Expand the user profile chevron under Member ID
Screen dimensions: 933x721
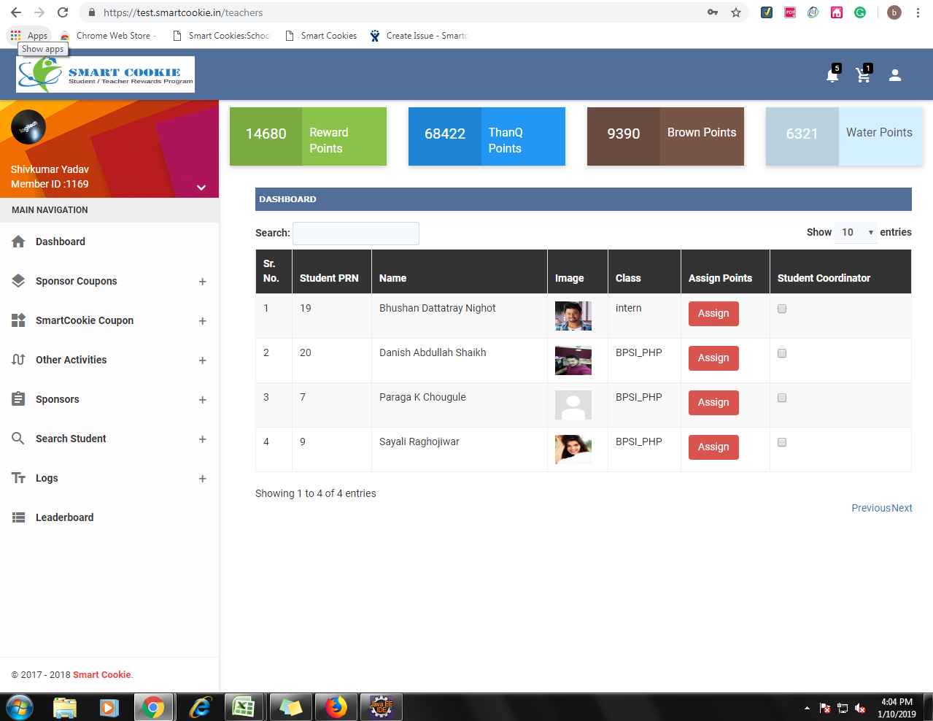point(201,188)
